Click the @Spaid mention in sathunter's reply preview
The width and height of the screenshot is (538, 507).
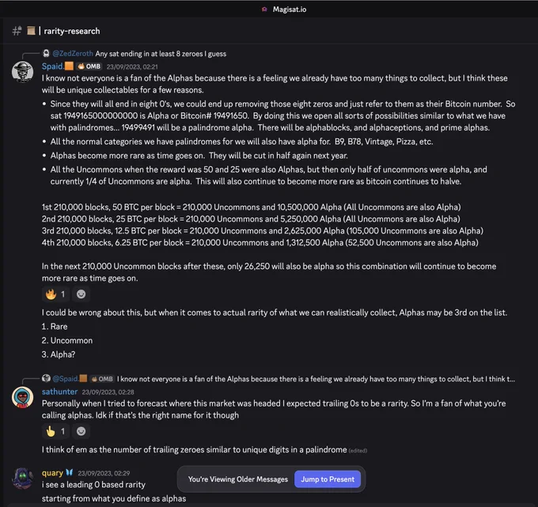65,379
